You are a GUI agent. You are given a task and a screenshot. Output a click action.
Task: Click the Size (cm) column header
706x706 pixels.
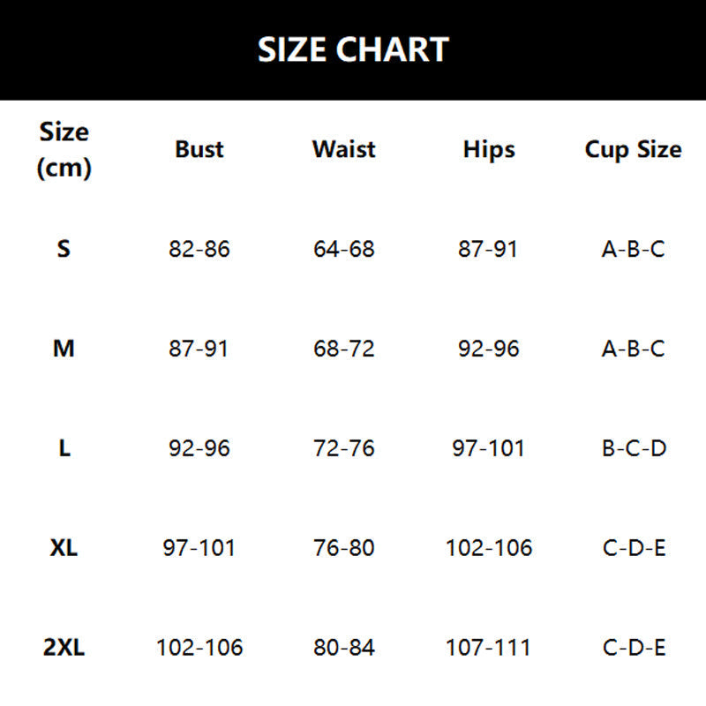pos(64,150)
